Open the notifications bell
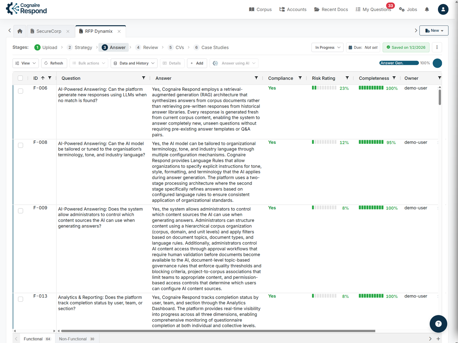This screenshot has width=458, height=343. (x=427, y=9)
